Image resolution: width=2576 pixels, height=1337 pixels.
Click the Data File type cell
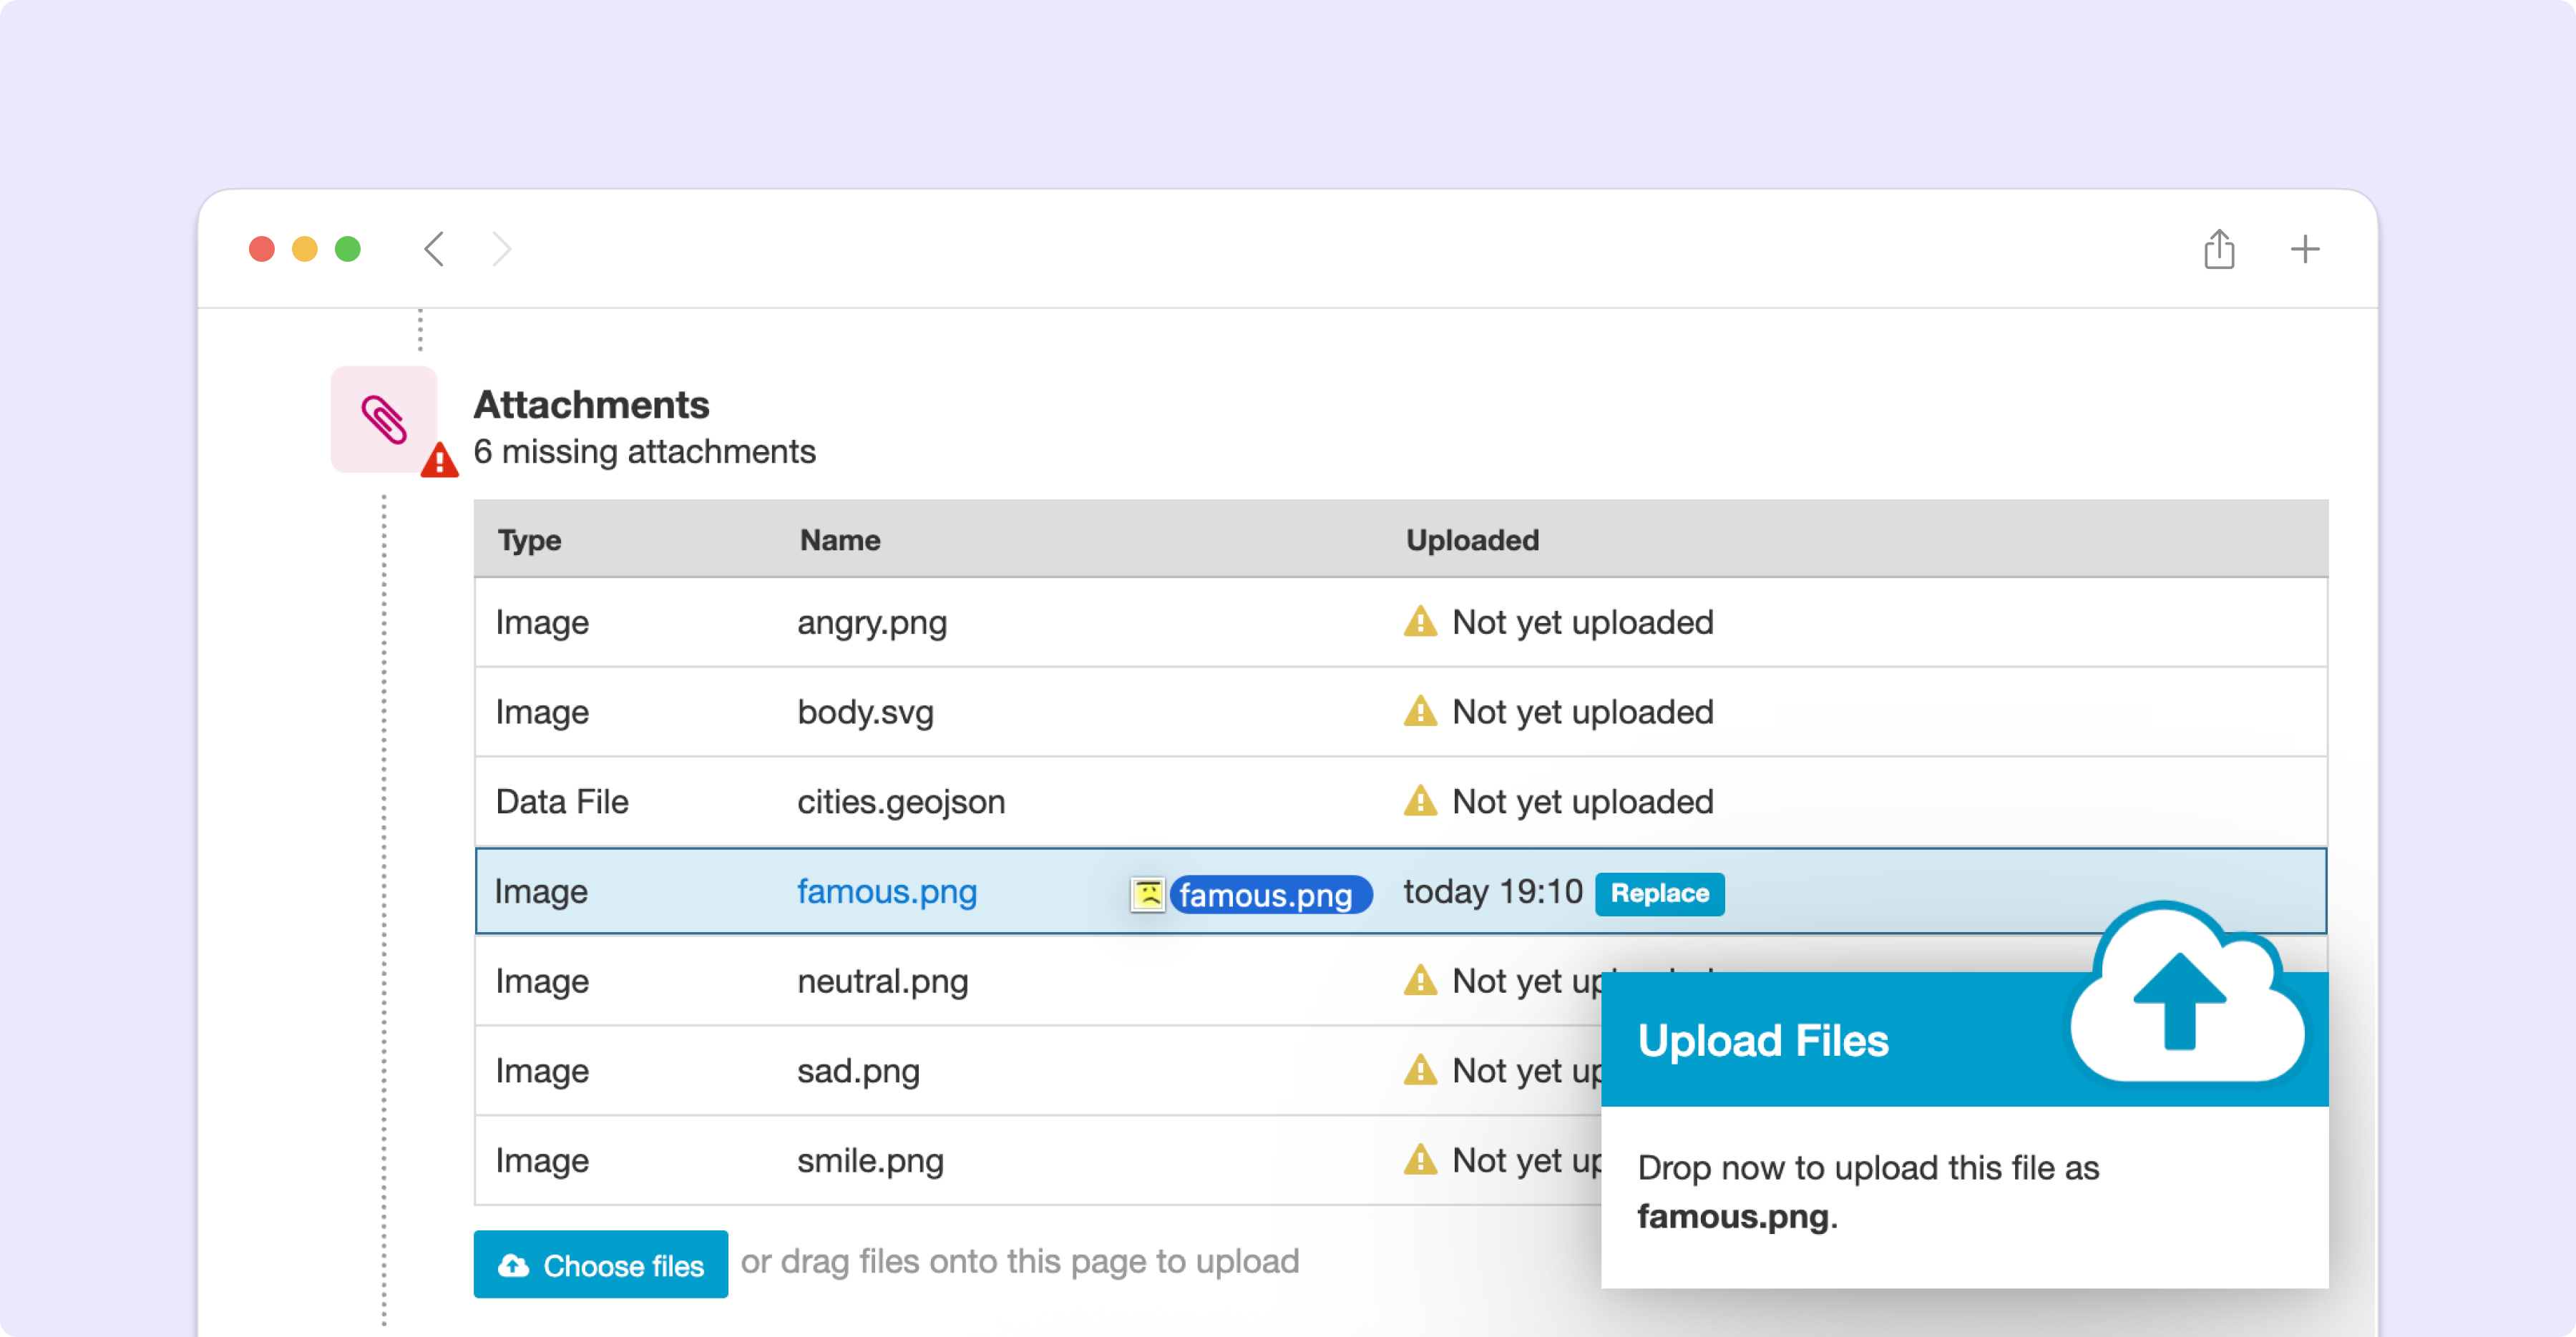tap(562, 801)
